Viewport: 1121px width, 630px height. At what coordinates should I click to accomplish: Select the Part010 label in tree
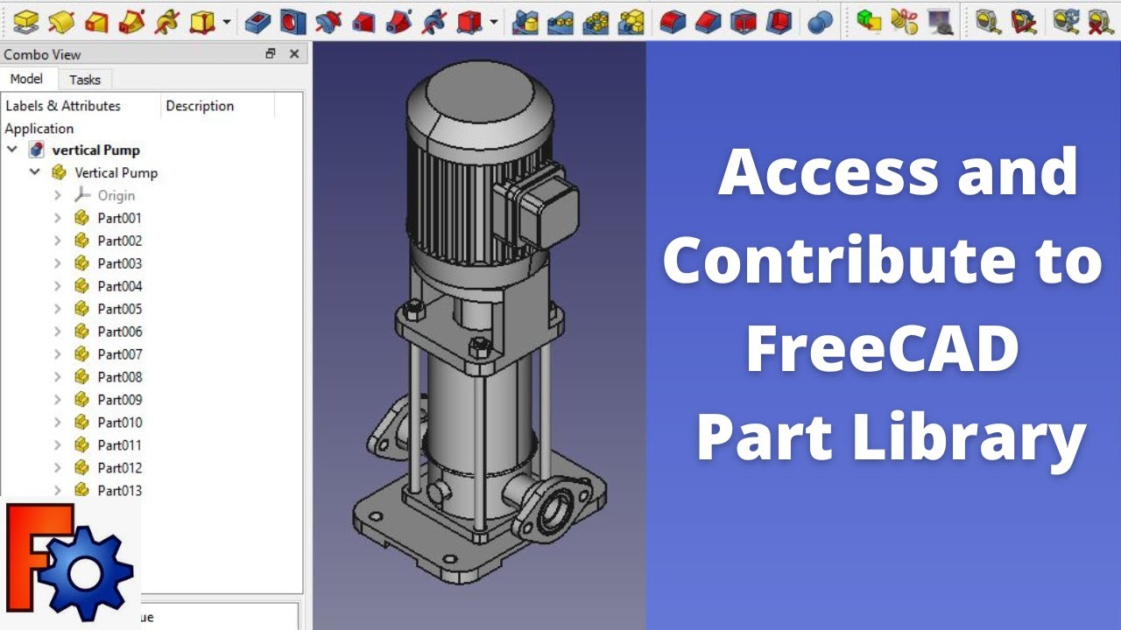coord(119,423)
